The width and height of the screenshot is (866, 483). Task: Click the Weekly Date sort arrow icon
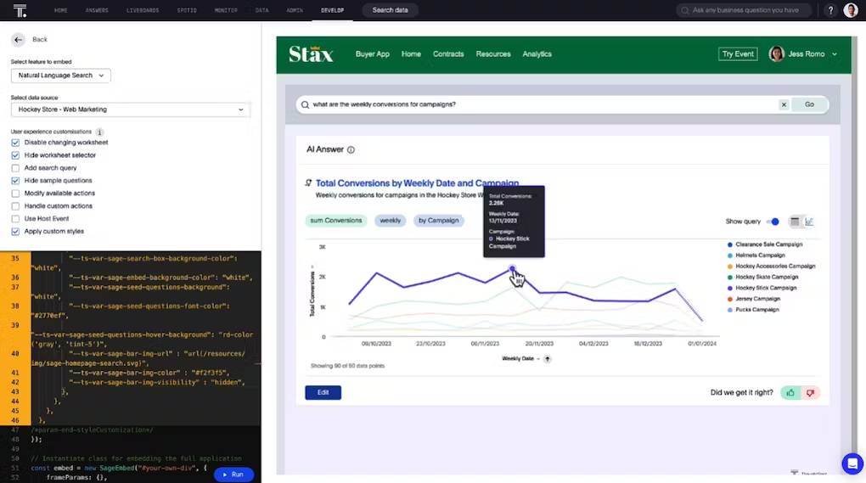[548, 359]
